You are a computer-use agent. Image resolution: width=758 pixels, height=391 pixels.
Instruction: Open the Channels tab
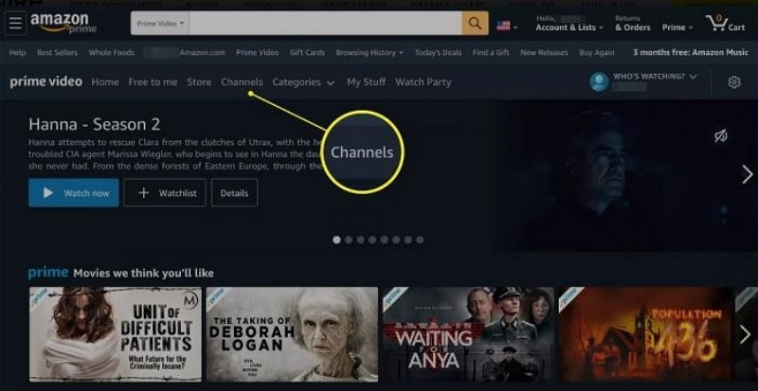(242, 82)
